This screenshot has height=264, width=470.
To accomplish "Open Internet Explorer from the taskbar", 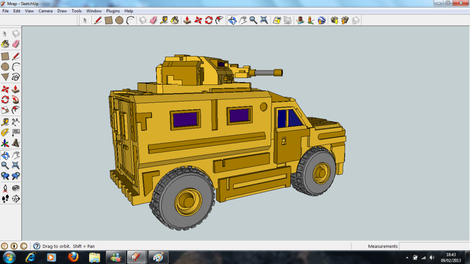I will pyautogui.click(x=31, y=257).
